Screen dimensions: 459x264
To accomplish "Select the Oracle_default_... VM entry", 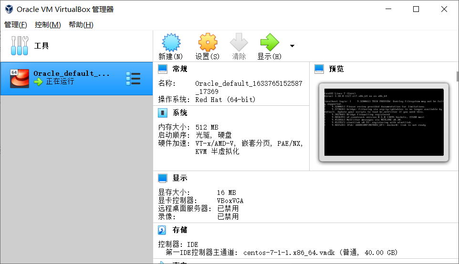I will click(76, 79).
